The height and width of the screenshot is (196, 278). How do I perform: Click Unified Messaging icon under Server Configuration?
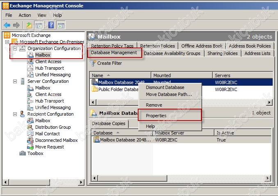pyautogui.click(x=30, y=107)
